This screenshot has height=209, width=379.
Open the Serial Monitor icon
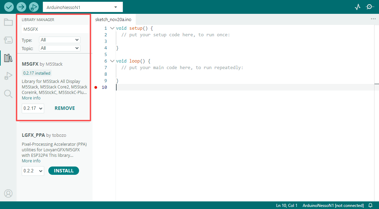370,7
